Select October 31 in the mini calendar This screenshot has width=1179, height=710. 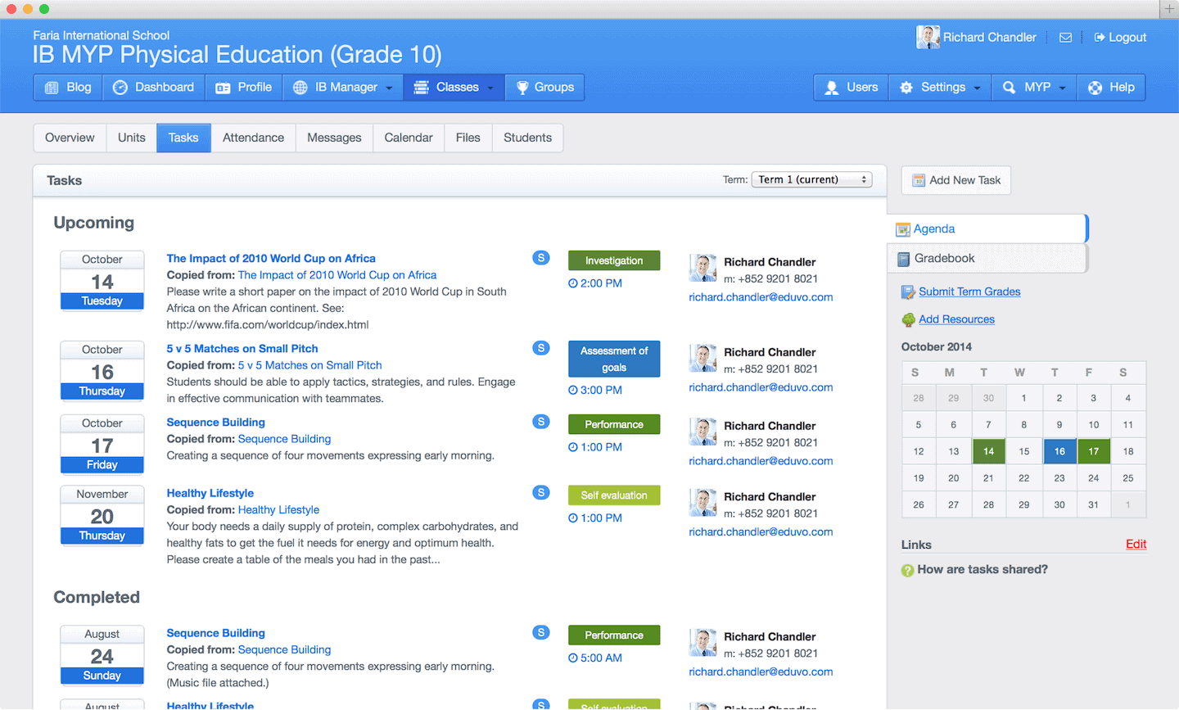pyautogui.click(x=1094, y=504)
